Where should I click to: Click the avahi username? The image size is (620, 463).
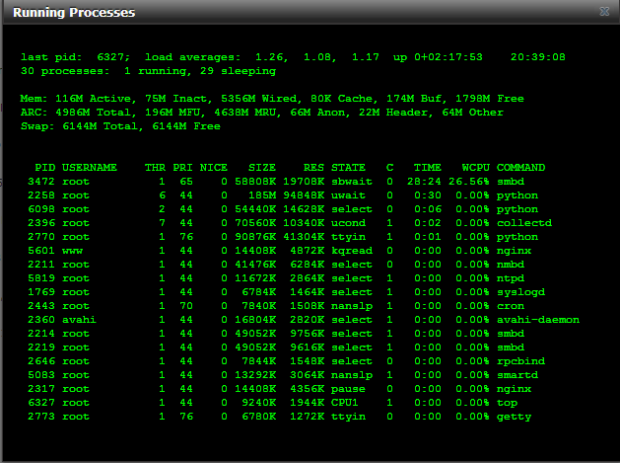point(79,320)
